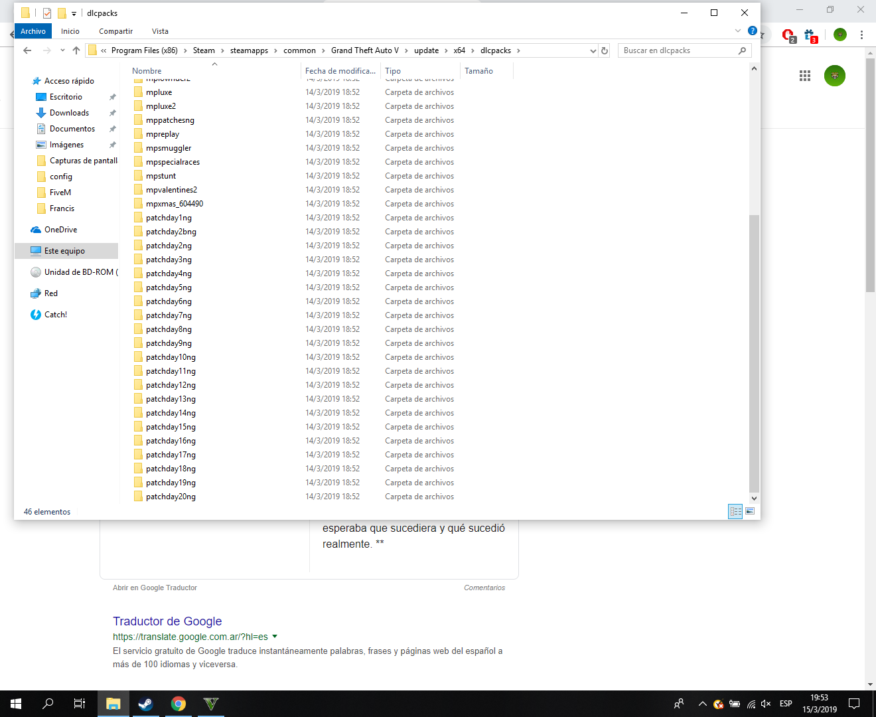This screenshot has width=876, height=717.
Task: Click the Properties icon in quick access toolbar
Action: coord(47,13)
